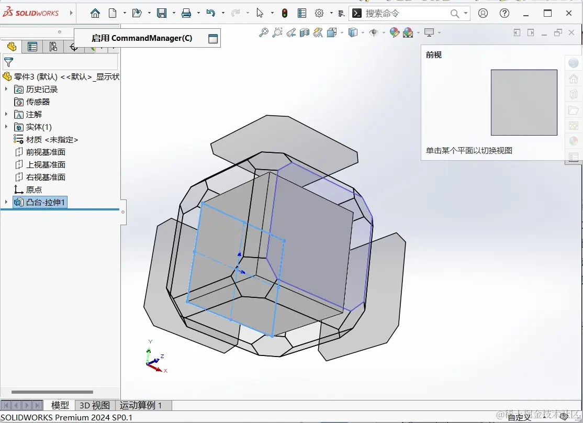Toggle Section View icon
This screenshot has height=423, width=583.
[305, 33]
